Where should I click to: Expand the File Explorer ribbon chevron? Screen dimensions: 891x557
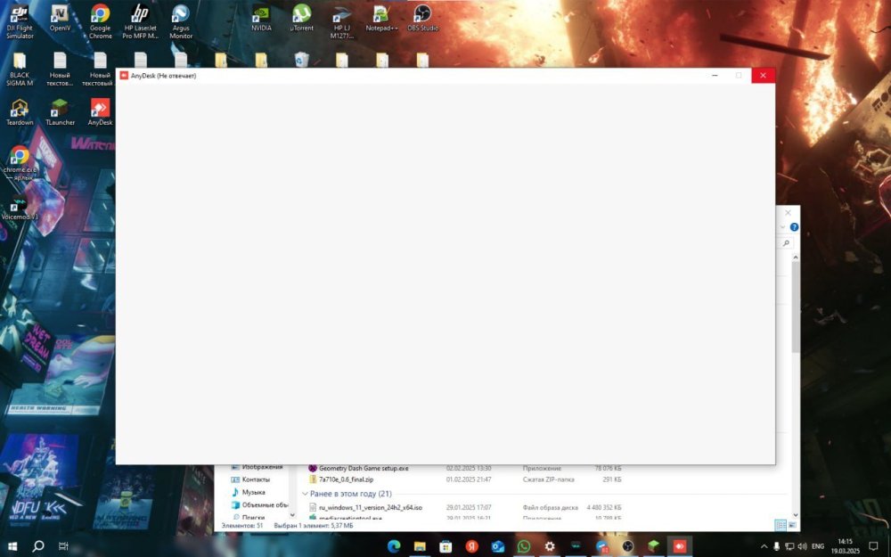tap(782, 226)
